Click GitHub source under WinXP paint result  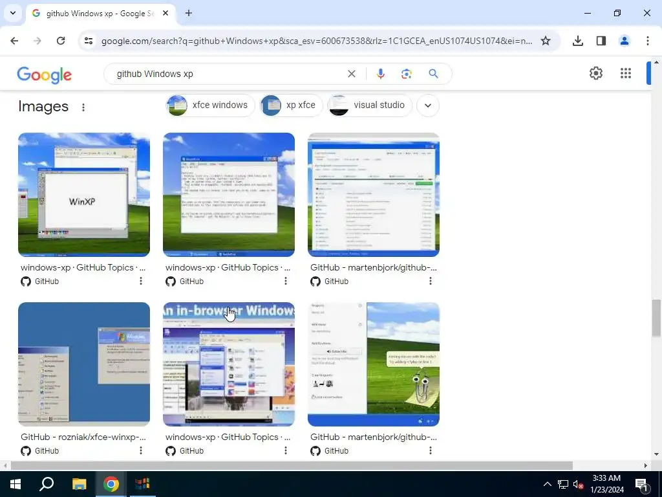point(39,281)
